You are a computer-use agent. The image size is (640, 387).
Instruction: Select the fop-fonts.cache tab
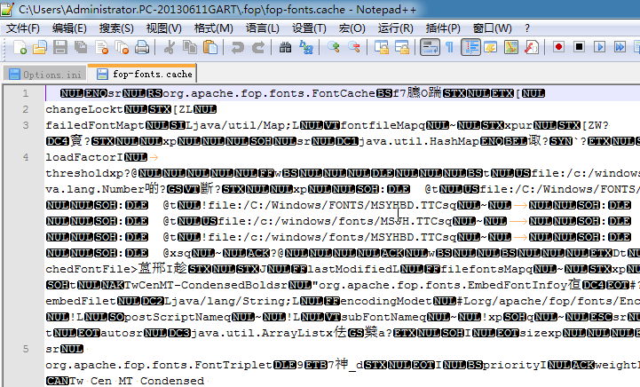pos(142,74)
